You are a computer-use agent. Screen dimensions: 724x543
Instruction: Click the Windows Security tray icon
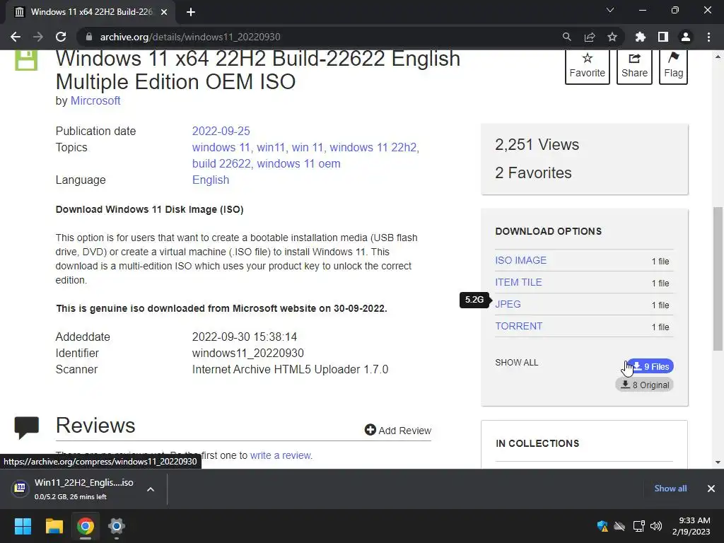point(602,526)
